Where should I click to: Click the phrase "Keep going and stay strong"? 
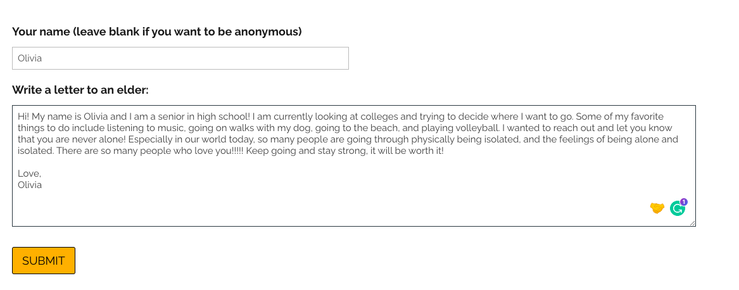pos(305,151)
